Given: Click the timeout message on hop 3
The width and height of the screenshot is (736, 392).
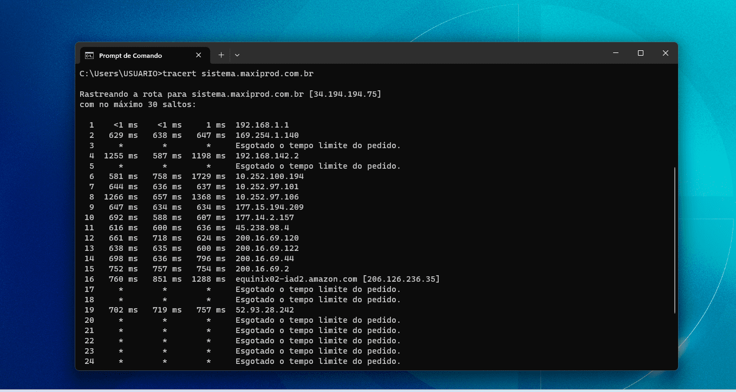Looking at the screenshot, I should pyautogui.click(x=318, y=145).
